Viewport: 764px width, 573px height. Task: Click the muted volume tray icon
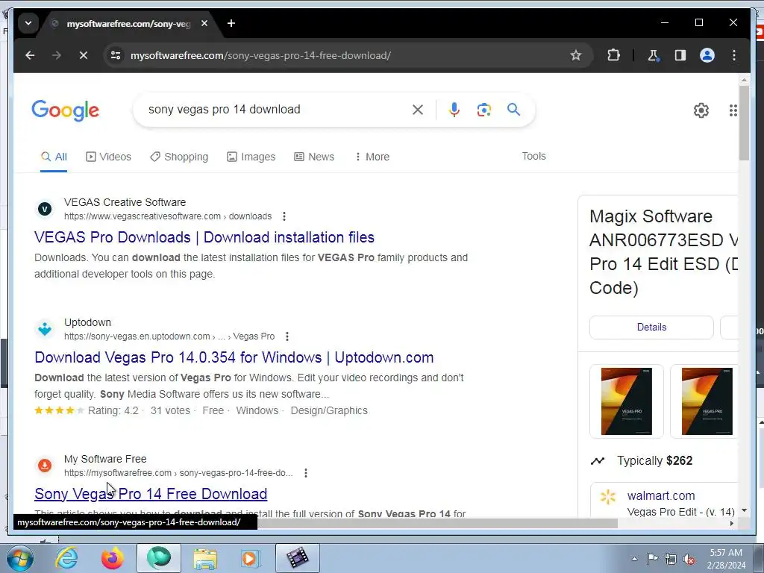point(689,560)
